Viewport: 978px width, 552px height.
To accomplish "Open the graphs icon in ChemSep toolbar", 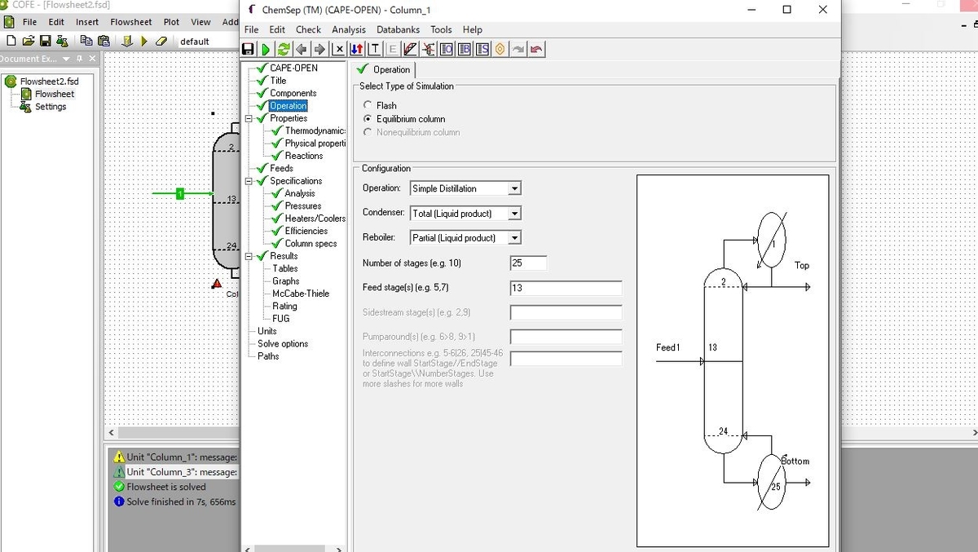I will 410,50.
